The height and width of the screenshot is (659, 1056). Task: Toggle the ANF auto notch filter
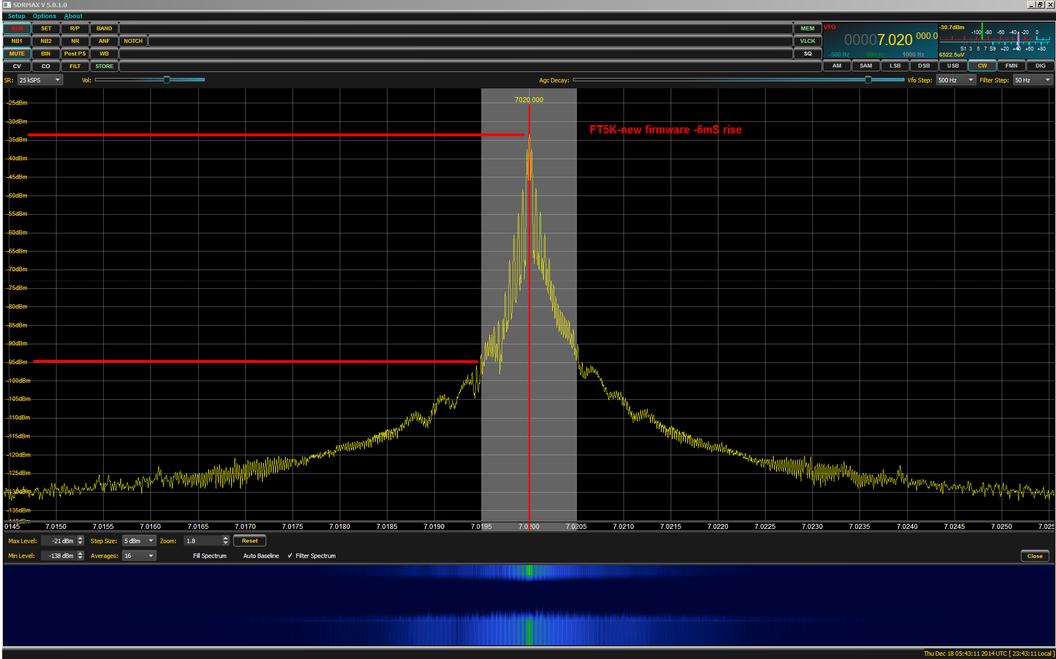[104, 41]
